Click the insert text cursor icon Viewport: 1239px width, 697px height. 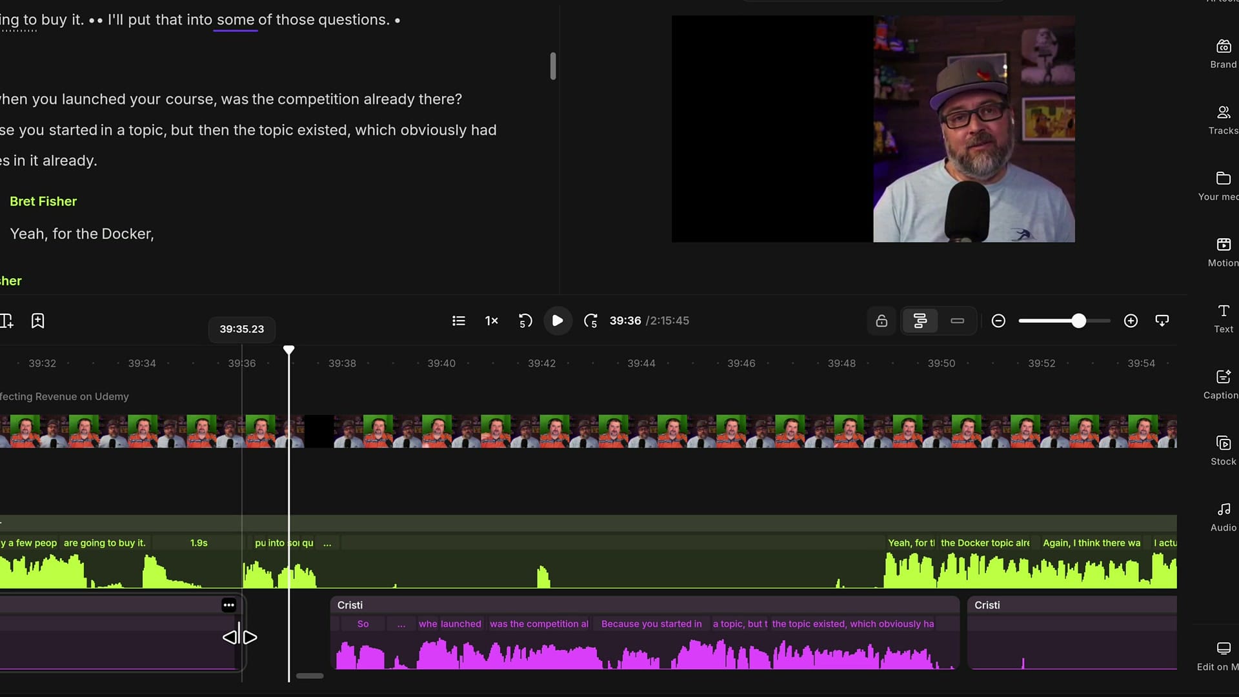(7, 321)
